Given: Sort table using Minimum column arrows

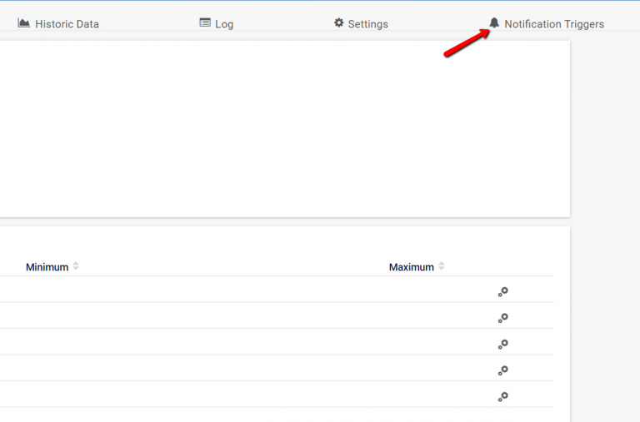Looking at the screenshot, I should click(x=76, y=266).
